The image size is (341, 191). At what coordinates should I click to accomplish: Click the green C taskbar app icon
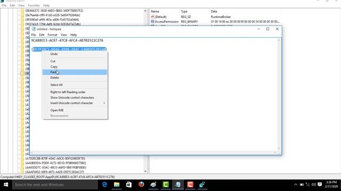tap(166, 185)
